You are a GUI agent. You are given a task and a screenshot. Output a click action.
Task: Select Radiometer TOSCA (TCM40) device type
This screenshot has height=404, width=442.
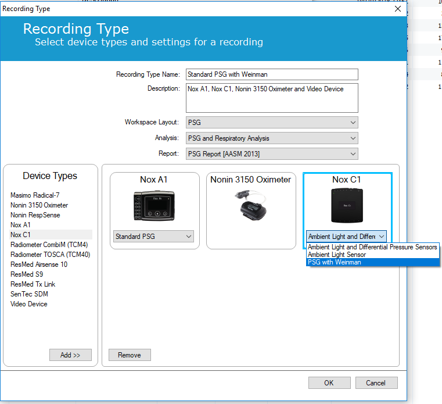click(50, 255)
